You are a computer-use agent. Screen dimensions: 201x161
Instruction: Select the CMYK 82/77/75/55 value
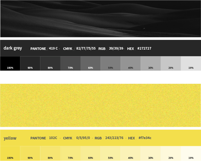coord(86,49)
